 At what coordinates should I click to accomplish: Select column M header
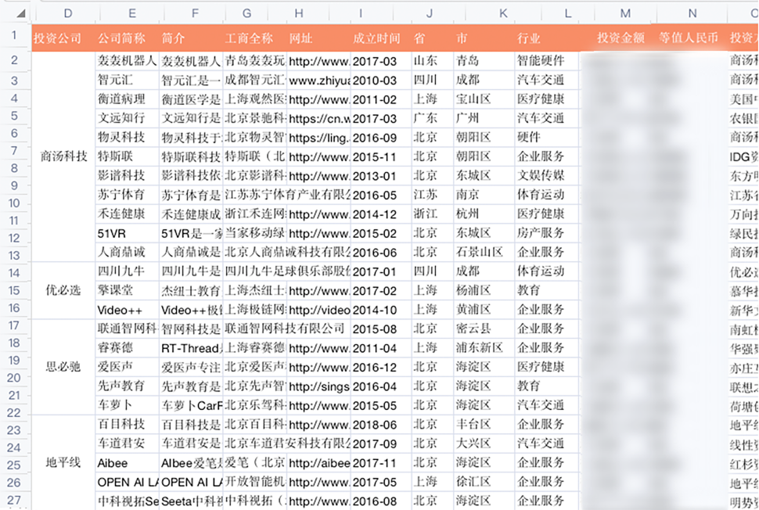coord(625,13)
